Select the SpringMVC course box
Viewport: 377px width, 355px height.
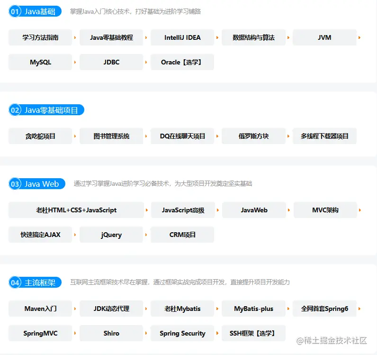40,333
